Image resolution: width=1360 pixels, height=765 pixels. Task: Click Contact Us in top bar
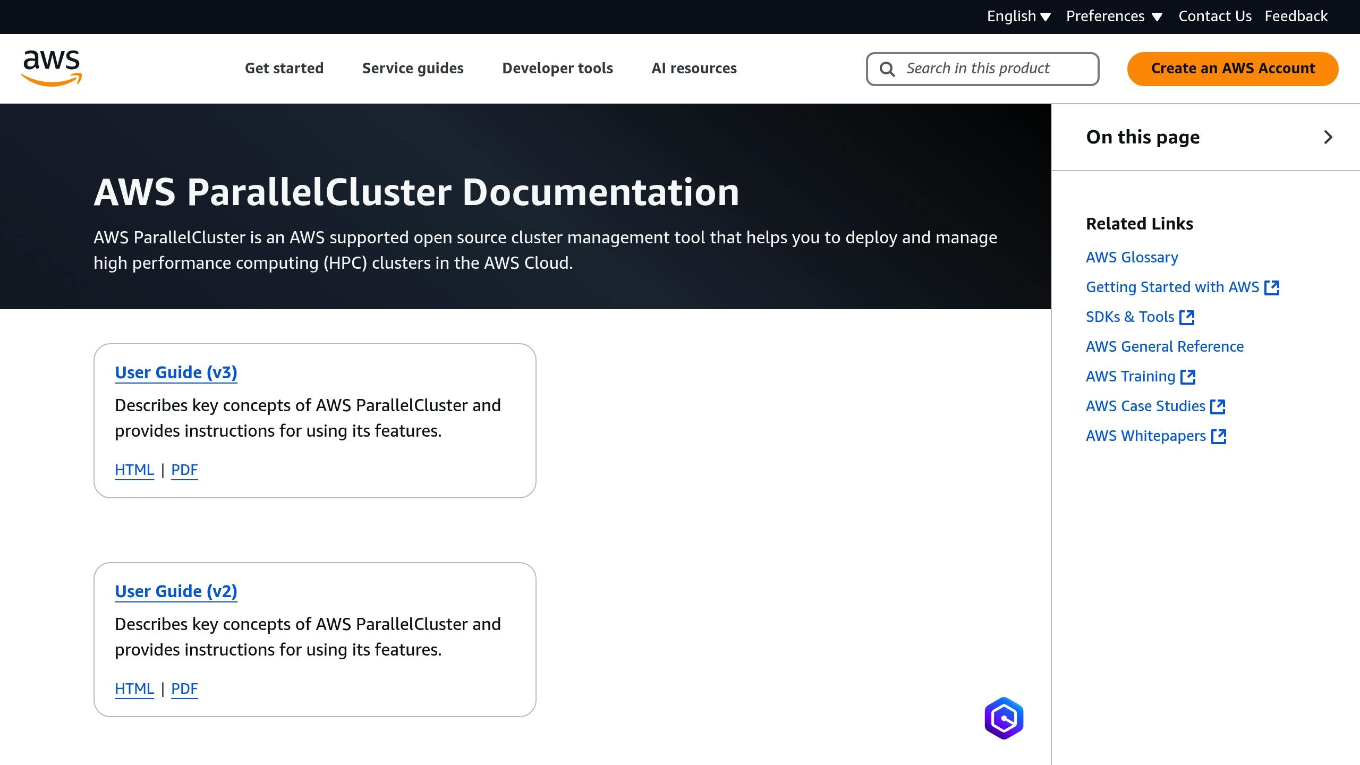(x=1215, y=16)
